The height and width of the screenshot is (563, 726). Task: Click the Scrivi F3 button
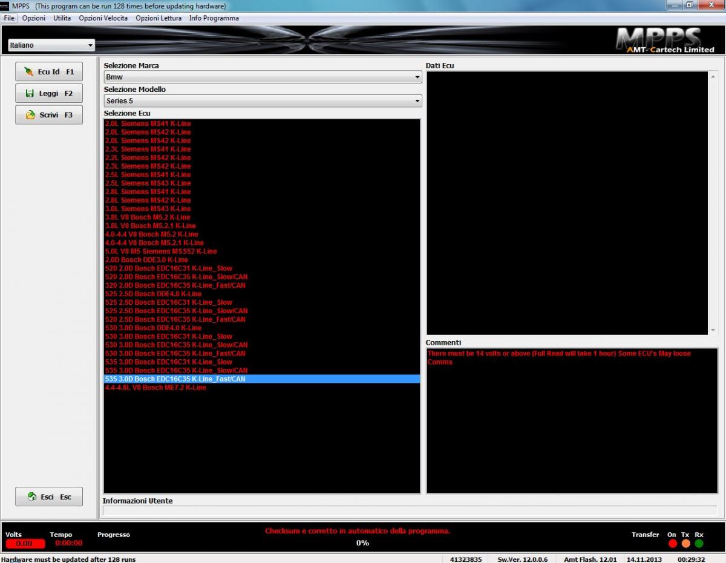pos(49,115)
